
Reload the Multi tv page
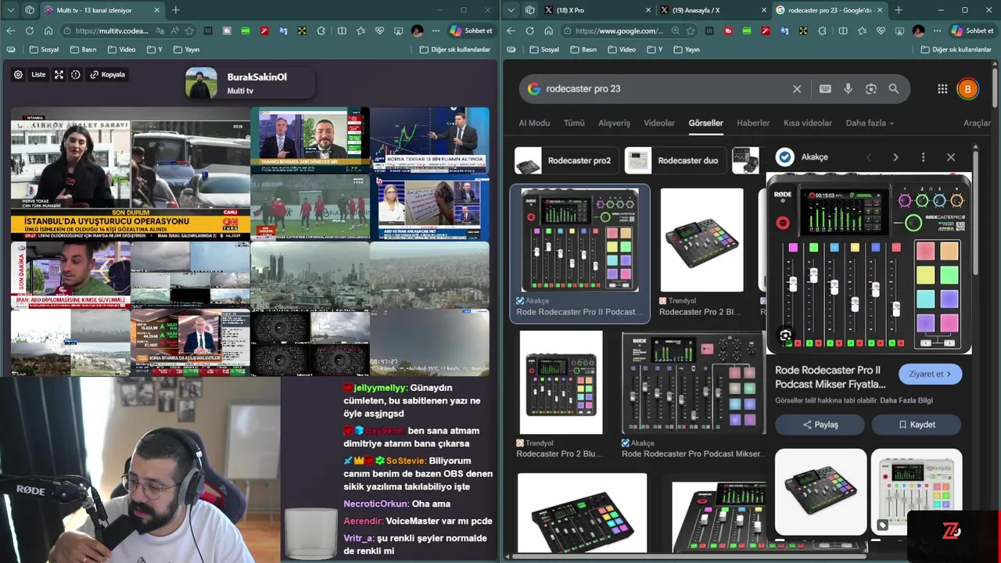point(30,30)
